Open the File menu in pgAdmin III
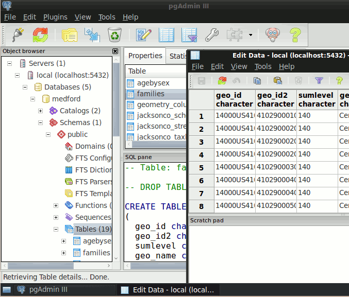Screen dimensions: 349x297 (10, 17)
